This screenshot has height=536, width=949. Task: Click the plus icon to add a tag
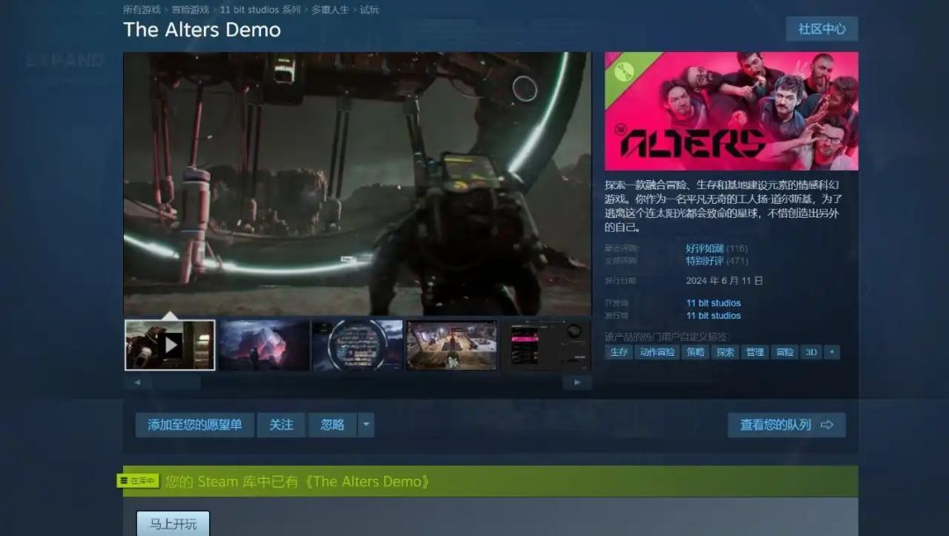[831, 352]
